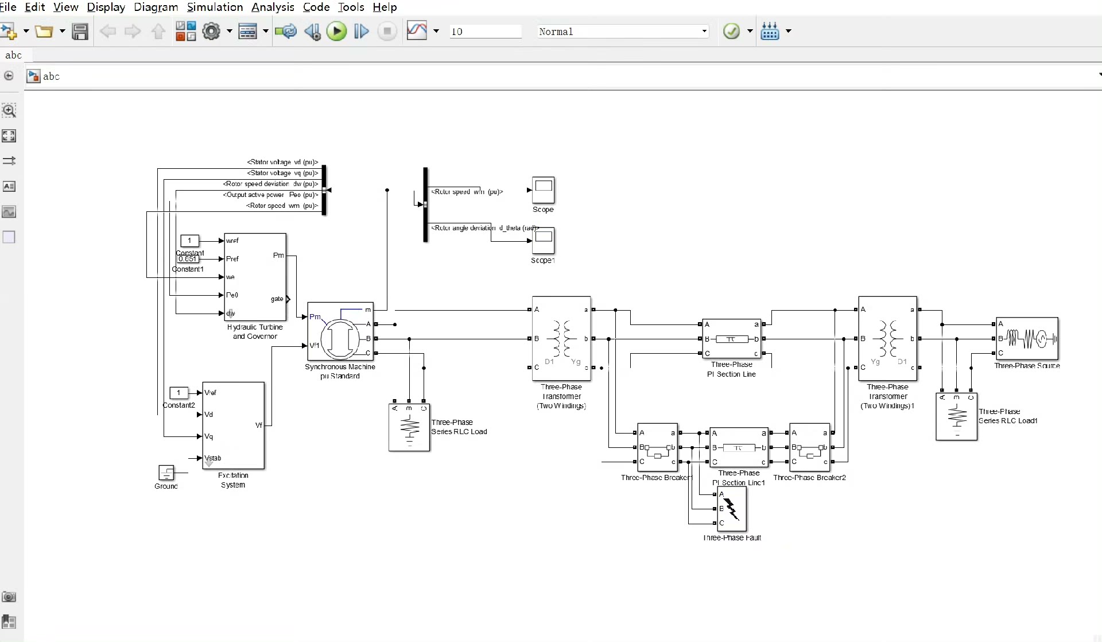This screenshot has width=1102, height=642.
Task: Save the model with the floppy disk icon
Action: pos(80,31)
